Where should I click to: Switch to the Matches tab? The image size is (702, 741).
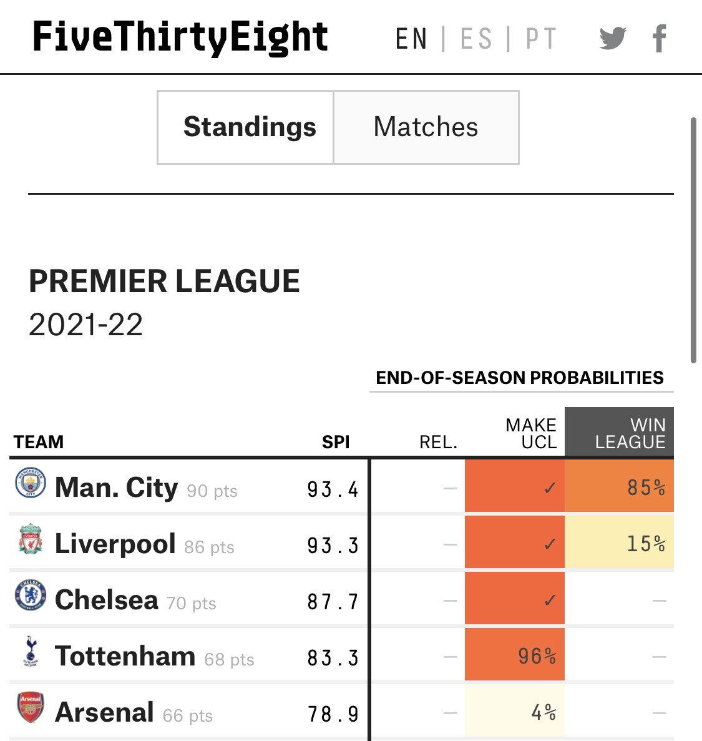coord(426,127)
